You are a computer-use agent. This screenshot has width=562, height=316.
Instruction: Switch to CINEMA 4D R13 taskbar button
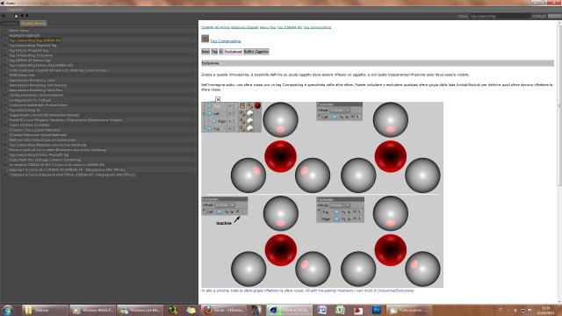click(290, 310)
